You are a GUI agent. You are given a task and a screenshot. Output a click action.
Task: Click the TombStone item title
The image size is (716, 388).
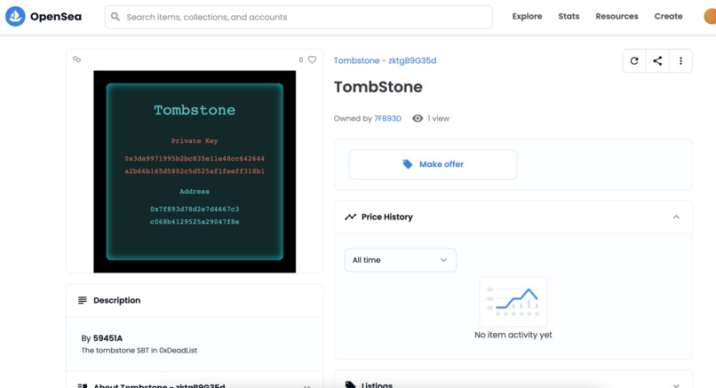click(x=378, y=87)
